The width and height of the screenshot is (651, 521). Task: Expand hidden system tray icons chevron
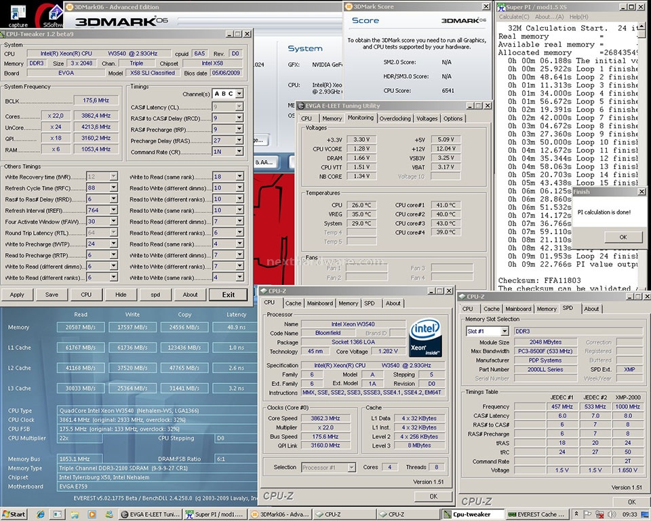pos(576,514)
